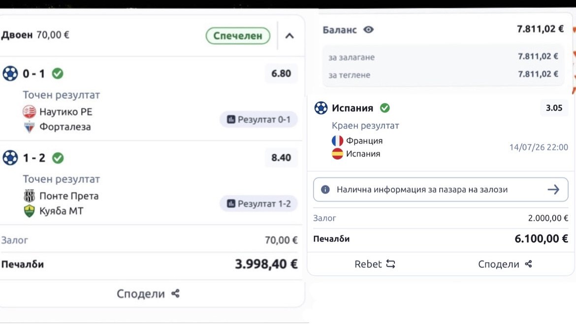Share the double bet via Сподели
576x324 pixels.
tap(148, 293)
